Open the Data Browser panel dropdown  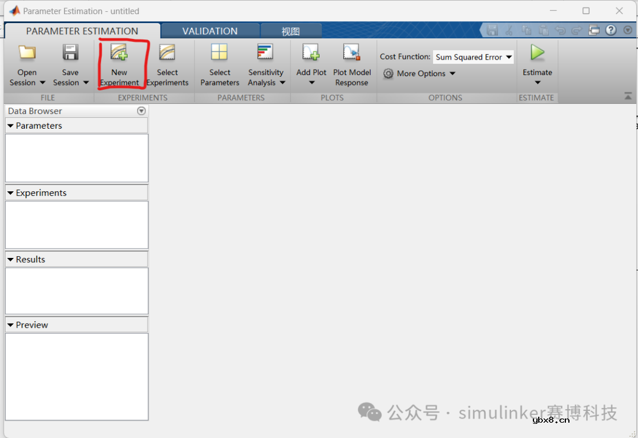pyautogui.click(x=141, y=110)
